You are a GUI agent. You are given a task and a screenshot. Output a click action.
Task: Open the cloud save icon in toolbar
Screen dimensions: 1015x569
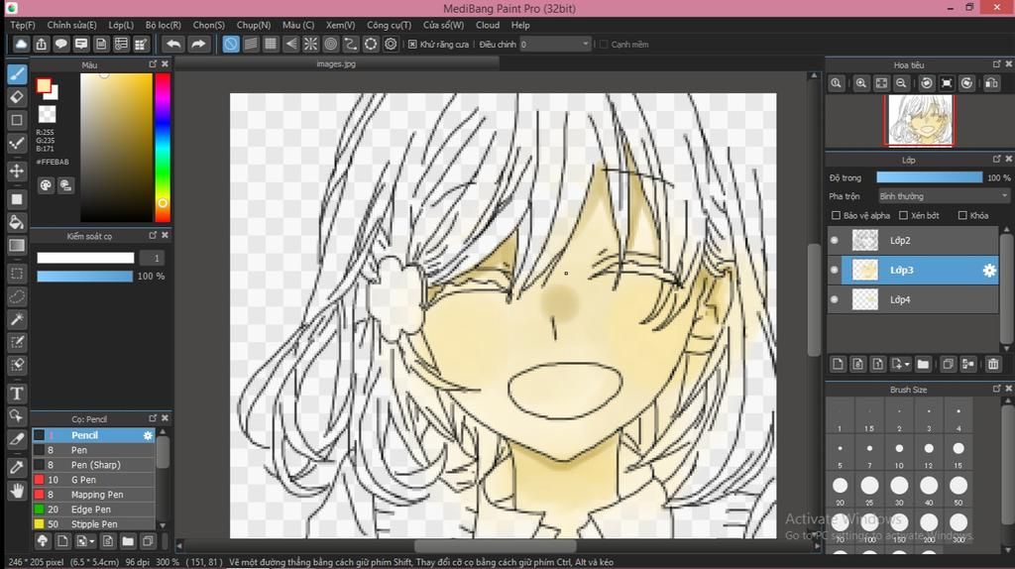point(21,44)
